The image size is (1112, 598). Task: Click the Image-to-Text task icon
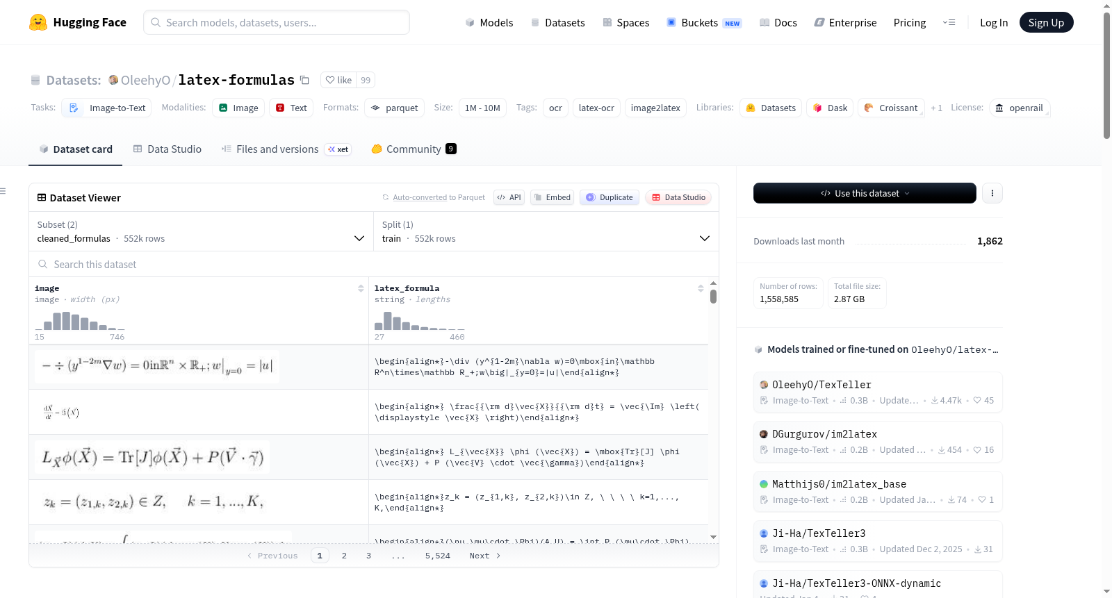tap(74, 108)
